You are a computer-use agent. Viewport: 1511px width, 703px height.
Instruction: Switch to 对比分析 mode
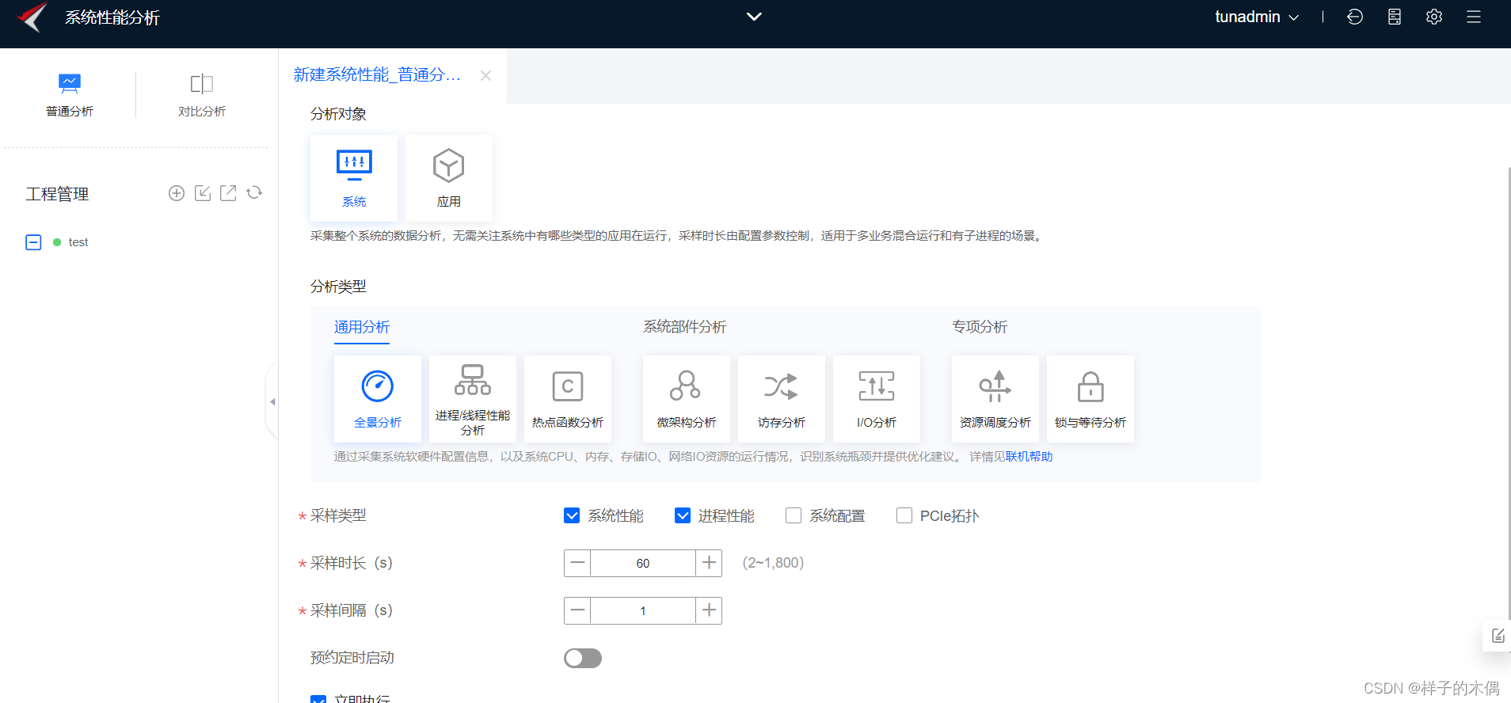click(202, 95)
